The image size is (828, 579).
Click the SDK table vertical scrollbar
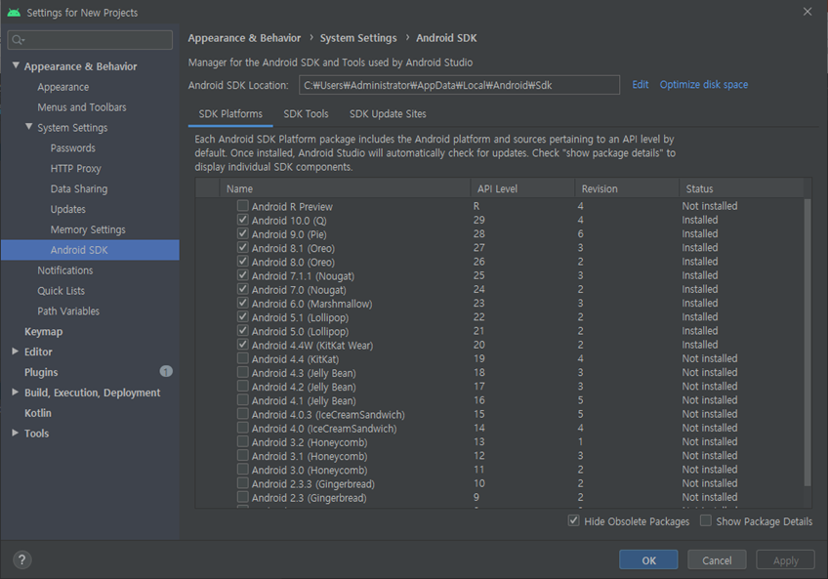(x=807, y=343)
